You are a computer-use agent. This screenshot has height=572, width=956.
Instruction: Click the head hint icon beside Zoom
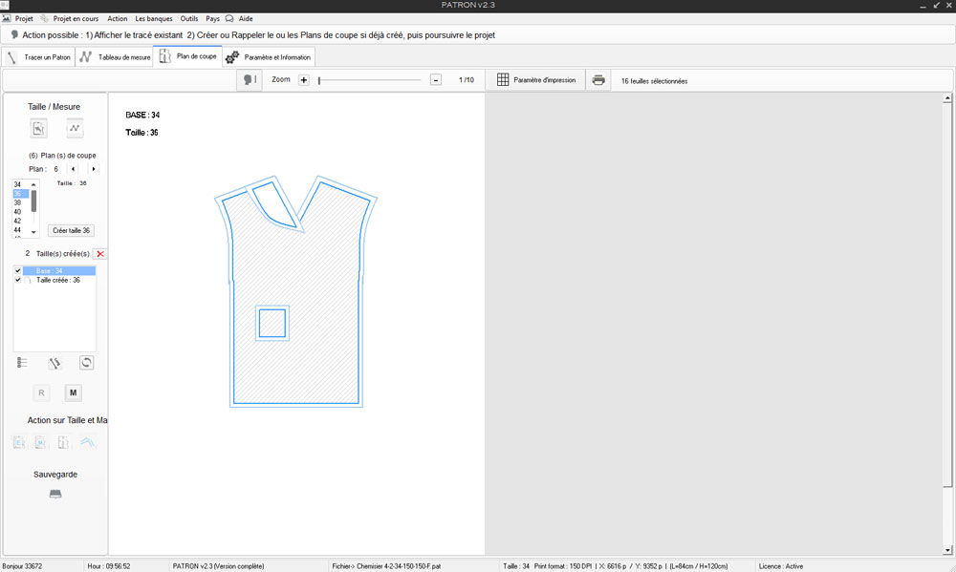click(x=248, y=80)
